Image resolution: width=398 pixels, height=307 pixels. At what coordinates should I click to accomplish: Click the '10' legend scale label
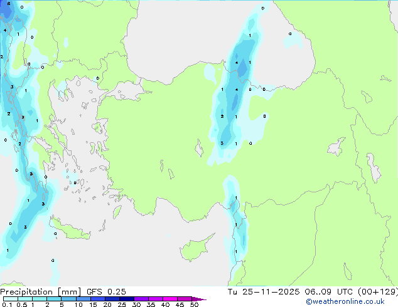tap(78, 304)
